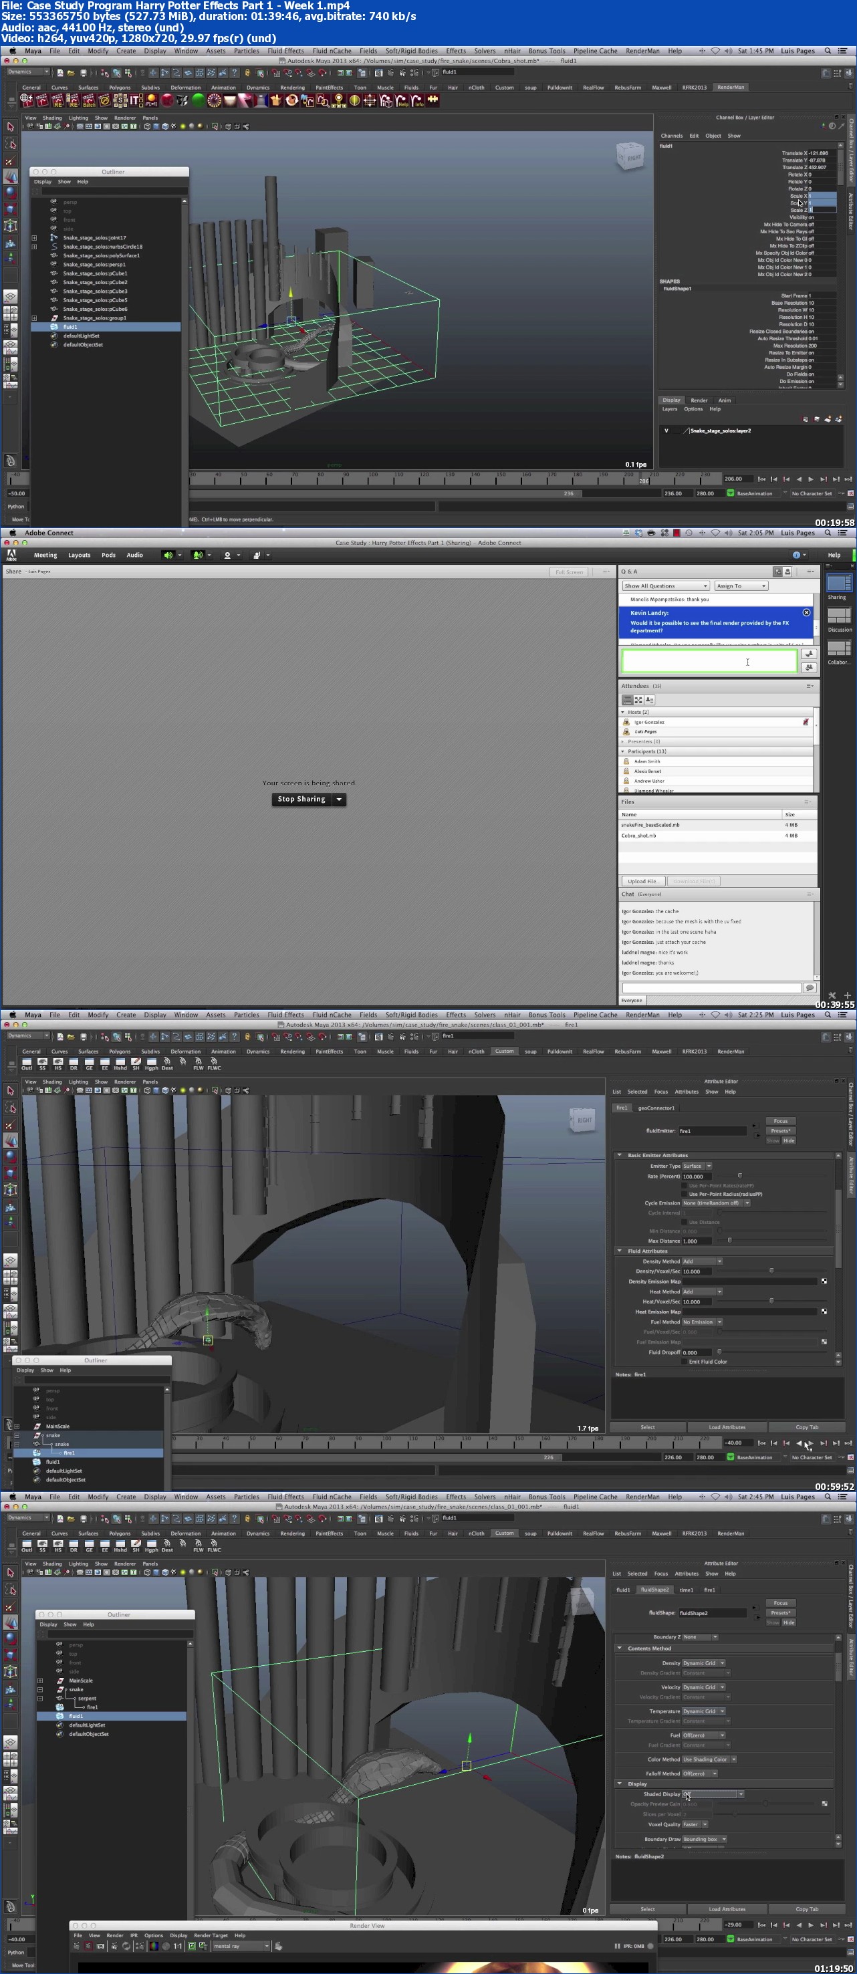Click Hshd shelf icon in the 2:45 PM Maya frame

point(120,1546)
